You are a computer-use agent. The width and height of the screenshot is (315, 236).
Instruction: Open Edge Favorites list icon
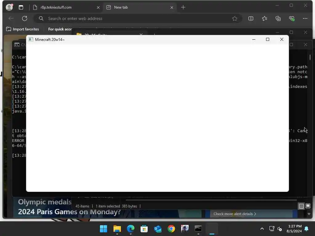(x=264, y=18)
